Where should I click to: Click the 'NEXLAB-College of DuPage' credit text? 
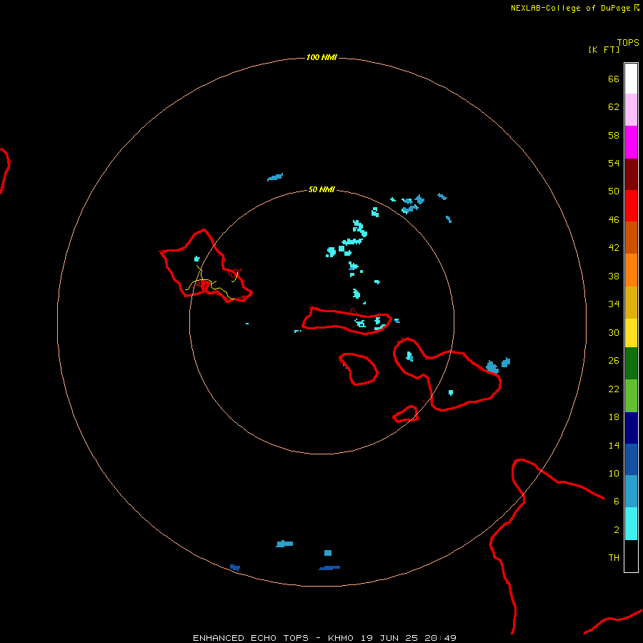pyautogui.click(x=570, y=8)
